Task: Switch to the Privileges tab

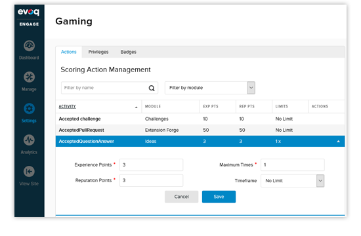Action: [98, 52]
